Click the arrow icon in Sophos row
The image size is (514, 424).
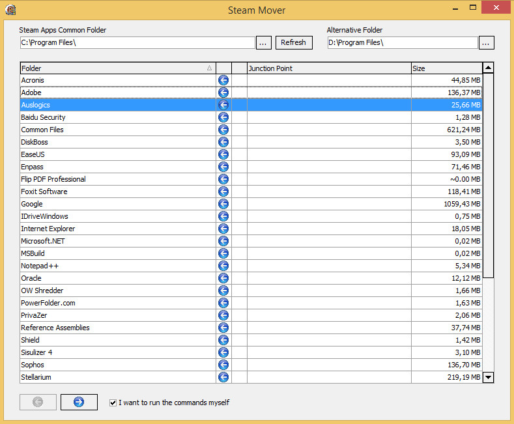(x=223, y=365)
